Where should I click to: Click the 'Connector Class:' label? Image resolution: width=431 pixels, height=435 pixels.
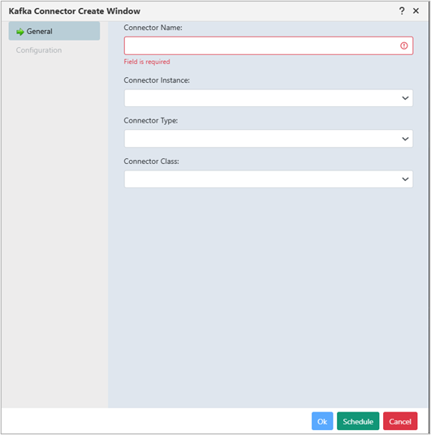pyautogui.click(x=151, y=162)
